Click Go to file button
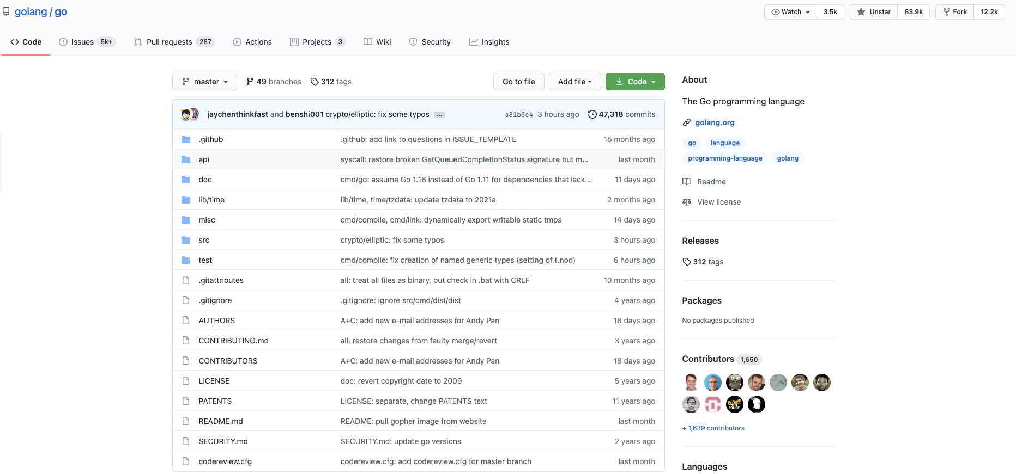1016x474 pixels. point(519,82)
